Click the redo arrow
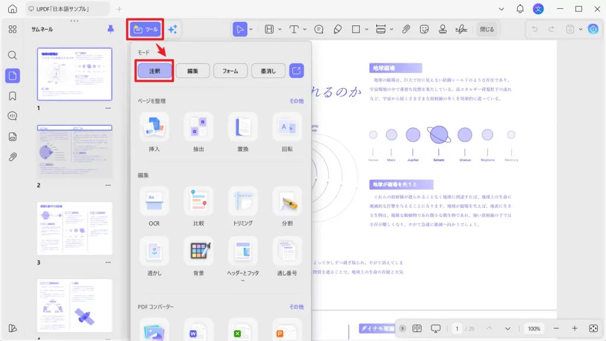 pos(552,30)
